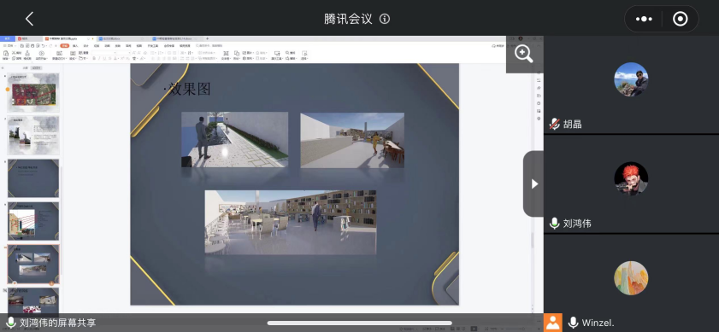Image resolution: width=719 pixels, height=332 pixels.
Task: Toggle 刘鸿伟's microphone icon
Action: 554,224
